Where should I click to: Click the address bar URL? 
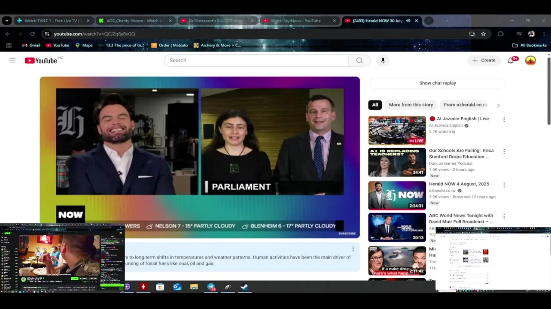94,34
